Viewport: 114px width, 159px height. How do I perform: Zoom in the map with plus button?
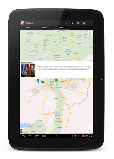click(90, 127)
